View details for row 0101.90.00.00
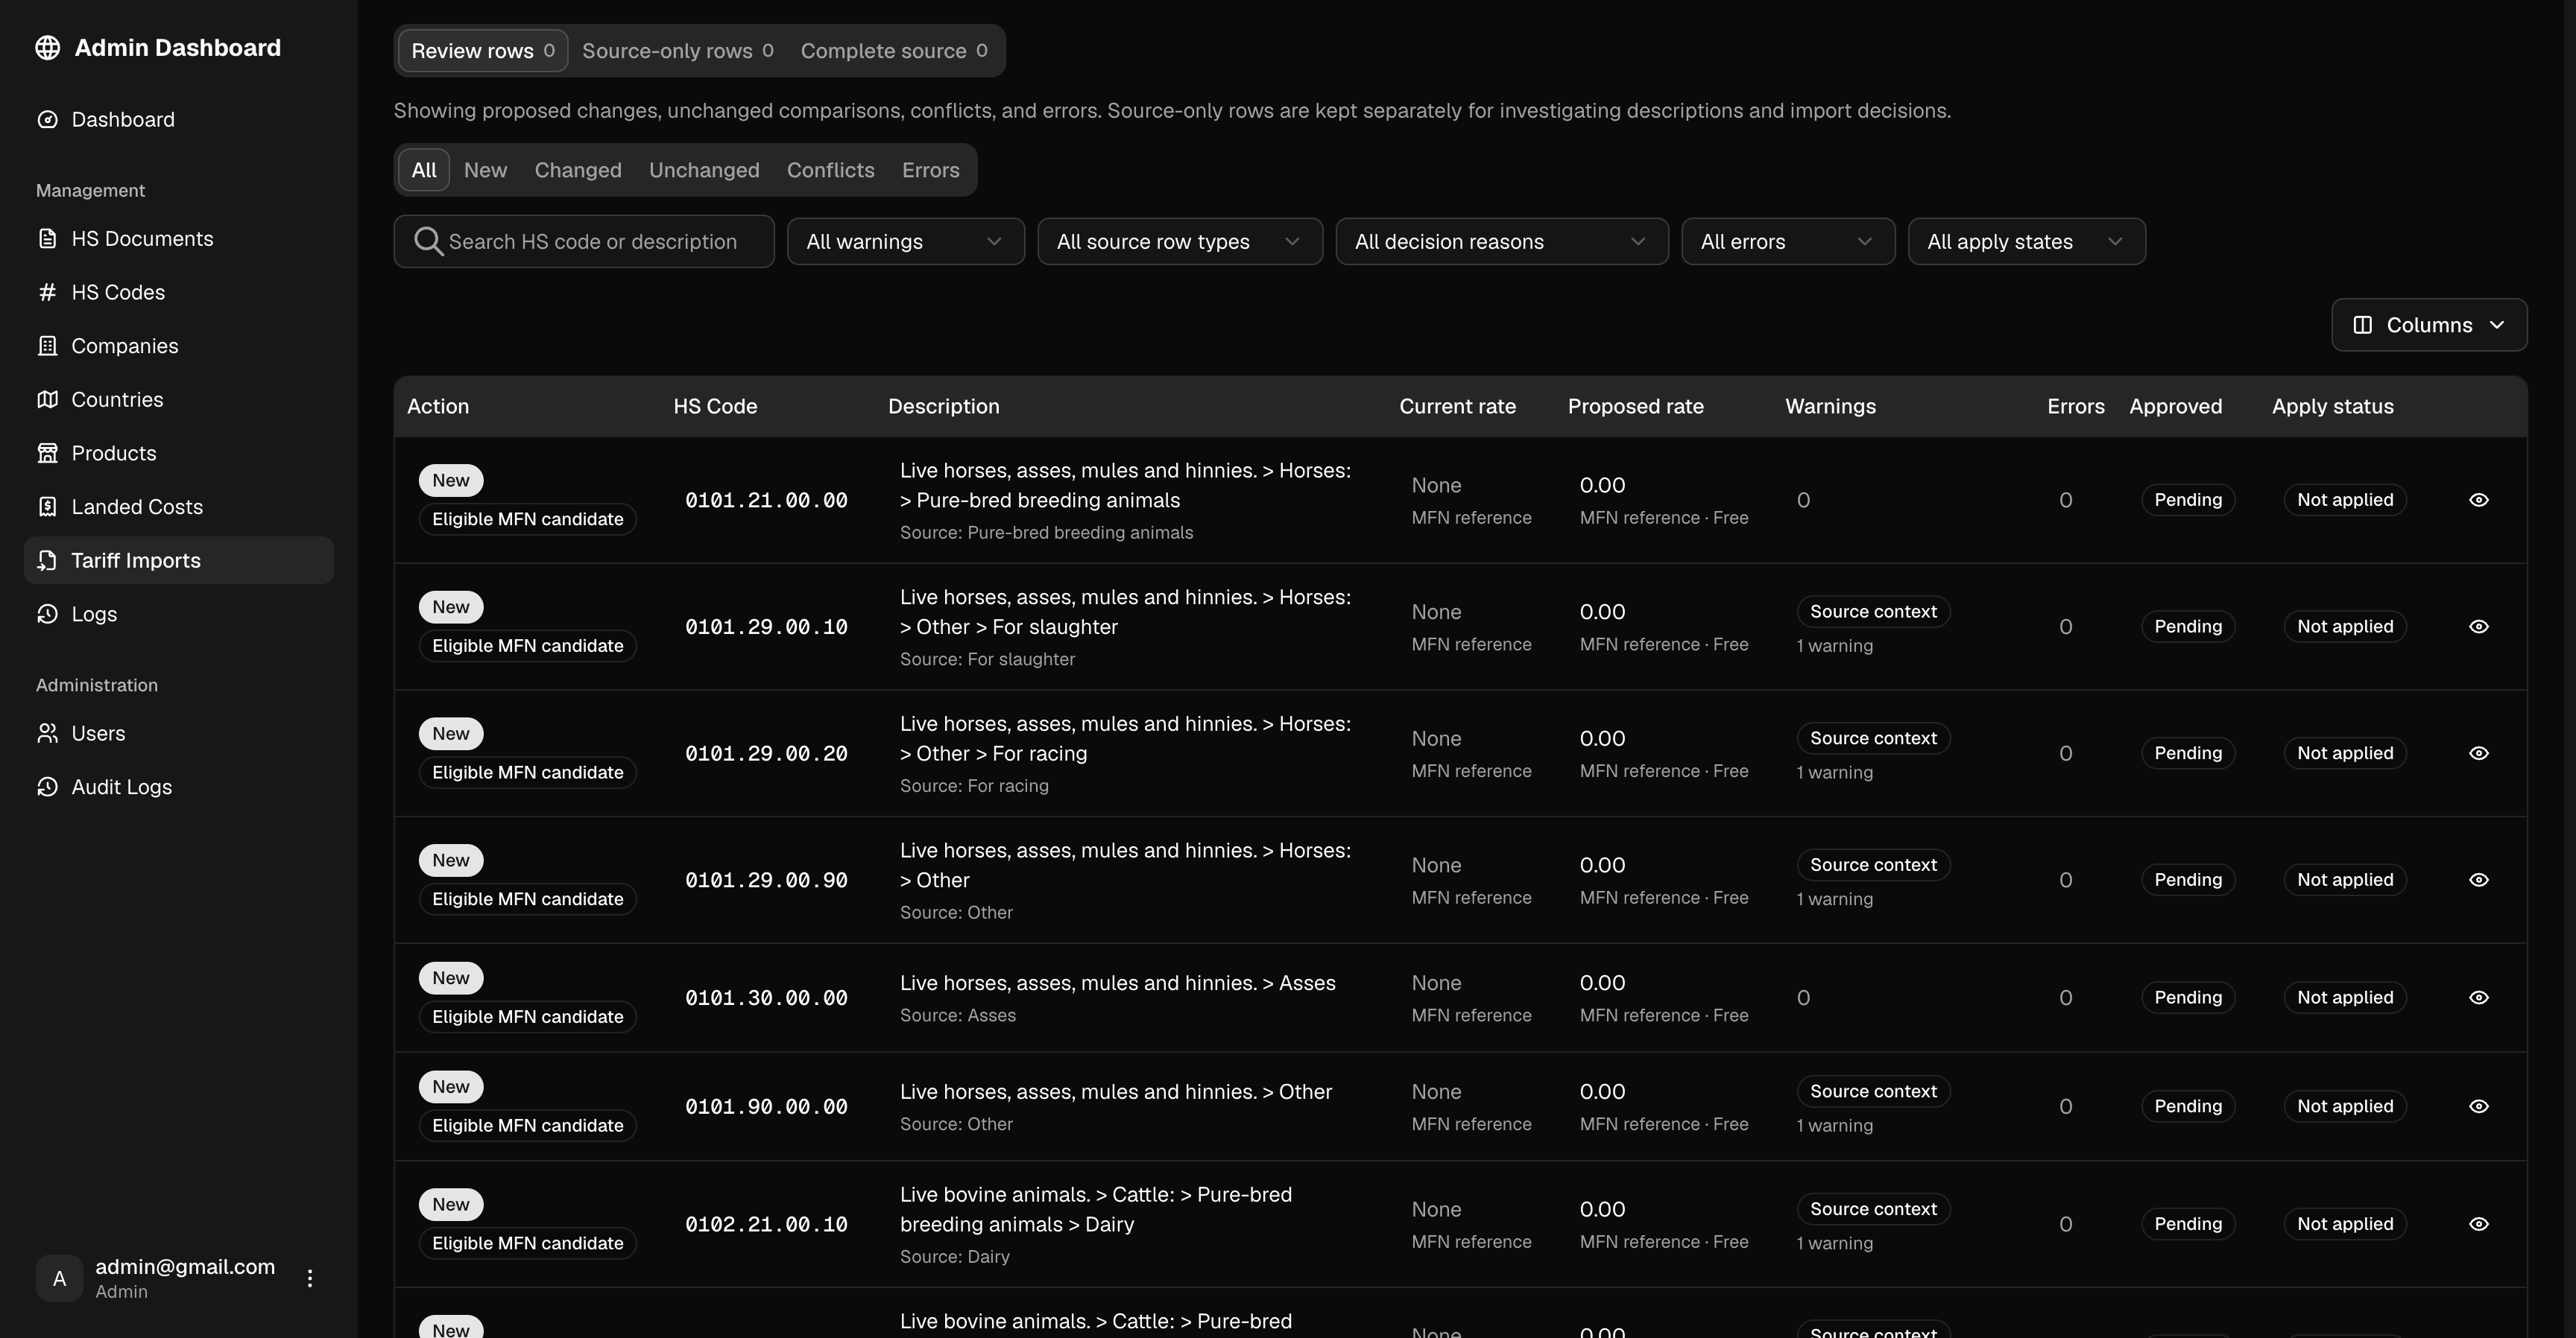 point(2478,1106)
